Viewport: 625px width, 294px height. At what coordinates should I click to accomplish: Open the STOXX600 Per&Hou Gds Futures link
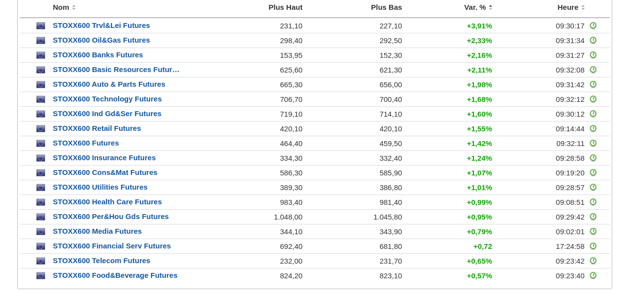[x=111, y=217]
